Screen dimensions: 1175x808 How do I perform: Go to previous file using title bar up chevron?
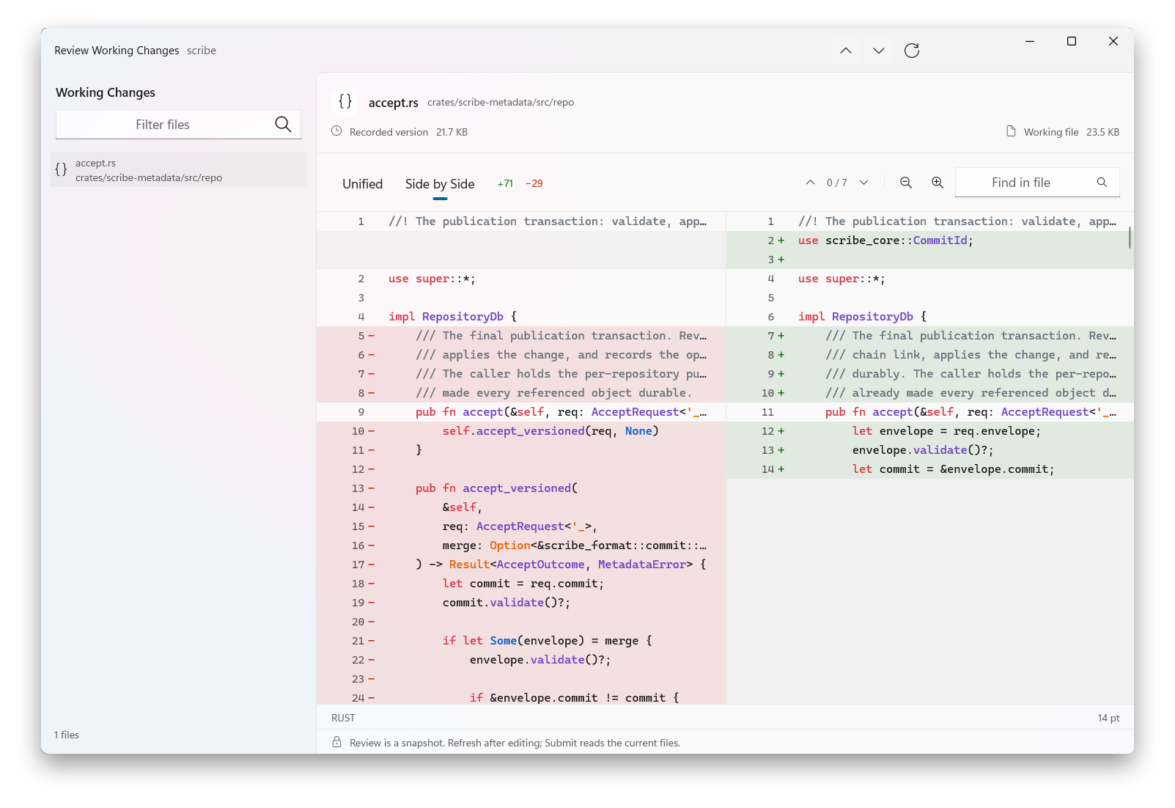[845, 51]
